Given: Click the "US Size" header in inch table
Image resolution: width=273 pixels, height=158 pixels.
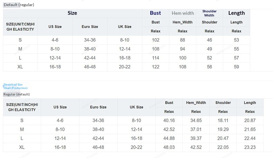Looking at the screenshot, I should click(x=60, y=107).
